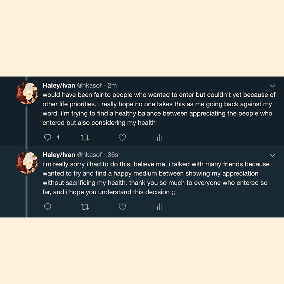
Task: Open the 36s timestamp link
Action: click(113, 155)
